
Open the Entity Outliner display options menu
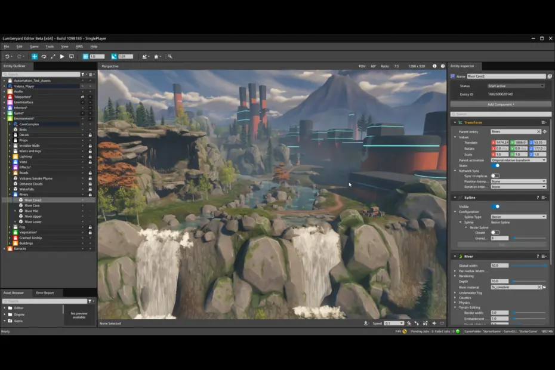click(91, 75)
